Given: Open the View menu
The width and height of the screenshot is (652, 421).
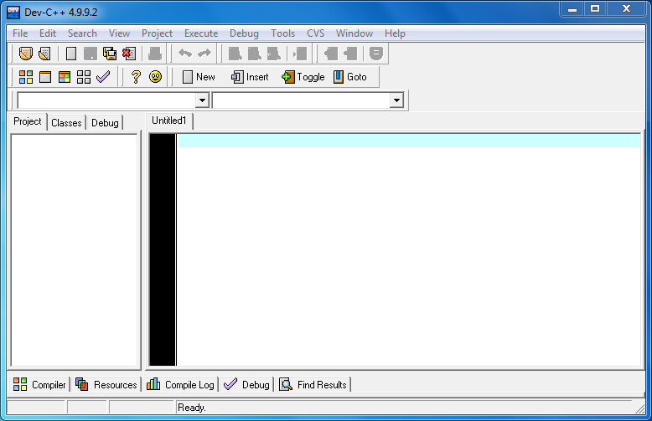Looking at the screenshot, I should click(119, 33).
